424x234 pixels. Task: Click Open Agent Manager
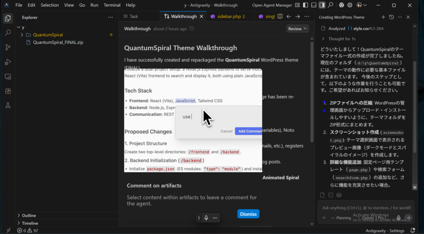(272, 5)
